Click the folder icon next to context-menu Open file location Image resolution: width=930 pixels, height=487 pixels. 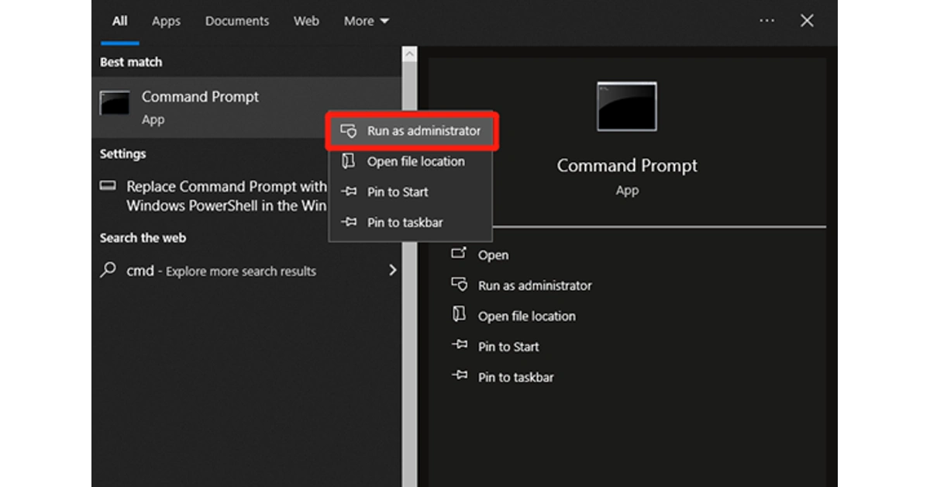coord(349,161)
